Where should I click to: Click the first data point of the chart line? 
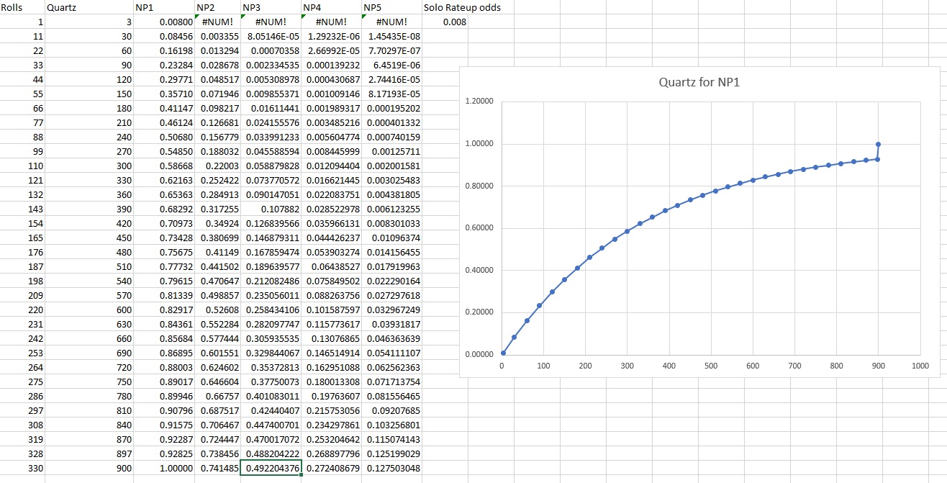coord(503,353)
